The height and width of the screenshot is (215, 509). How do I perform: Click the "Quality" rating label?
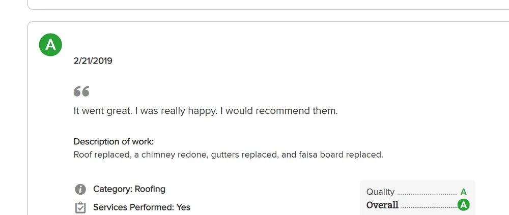[x=380, y=192]
